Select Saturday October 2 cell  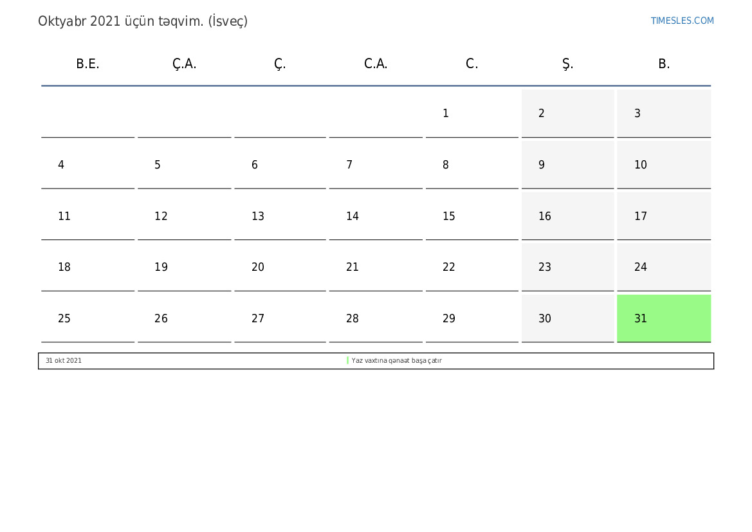pyautogui.click(x=567, y=113)
